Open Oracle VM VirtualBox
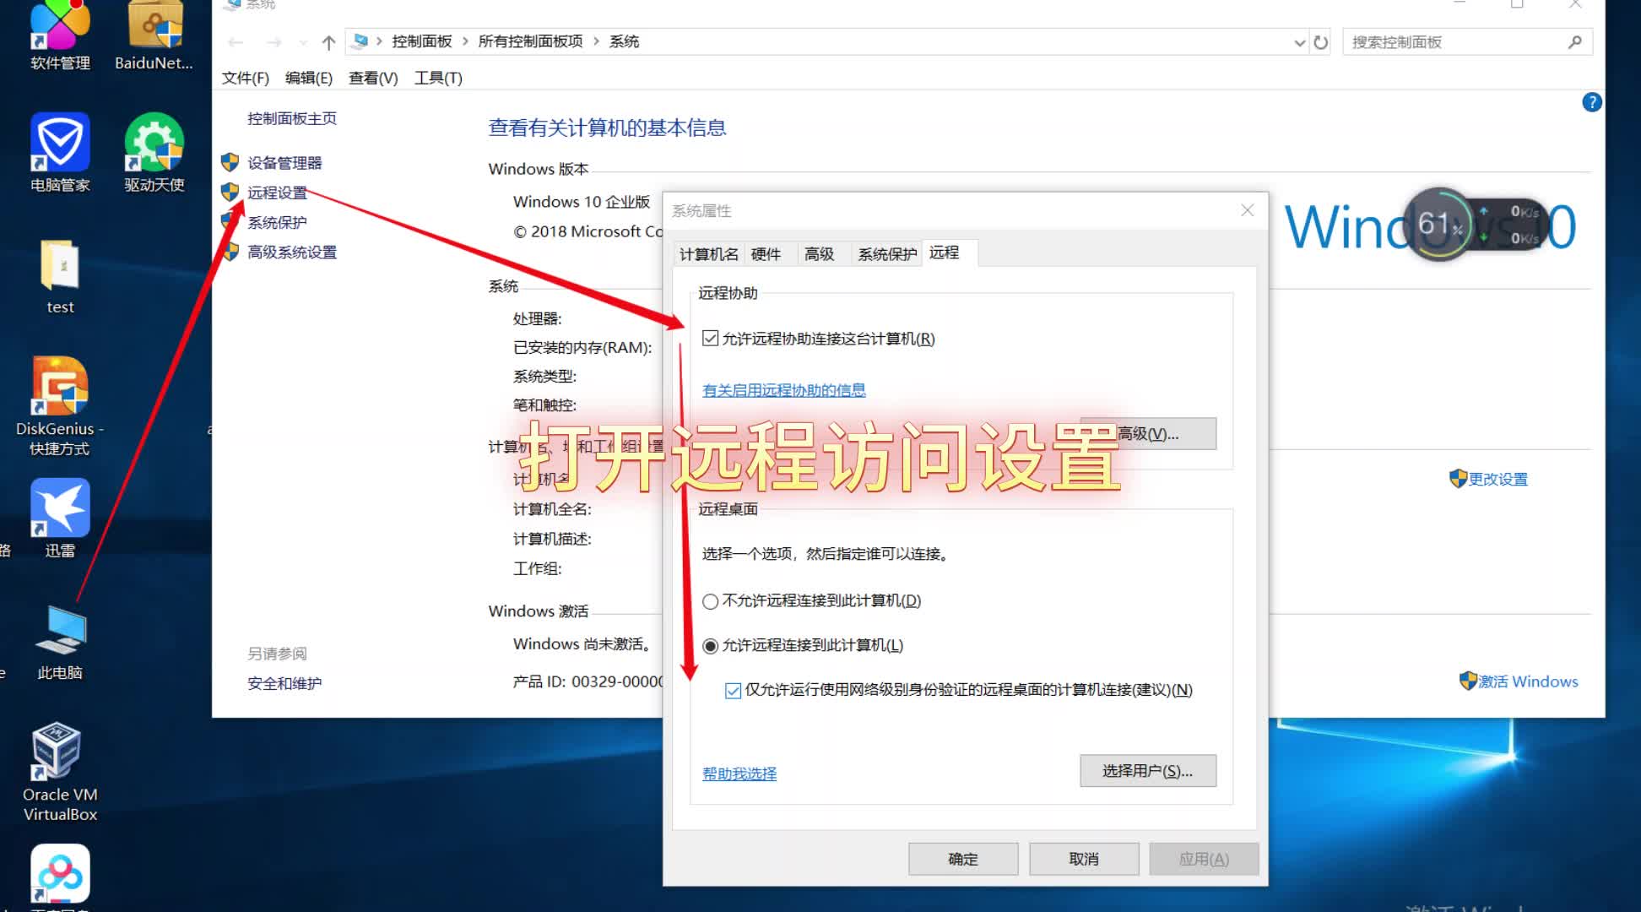Screen dimensions: 1641x912 [56, 750]
